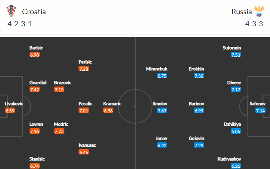Click the Croatia team crest icon
Image resolution: width=270 pixels, height=169 pixels.
[11, 11]
